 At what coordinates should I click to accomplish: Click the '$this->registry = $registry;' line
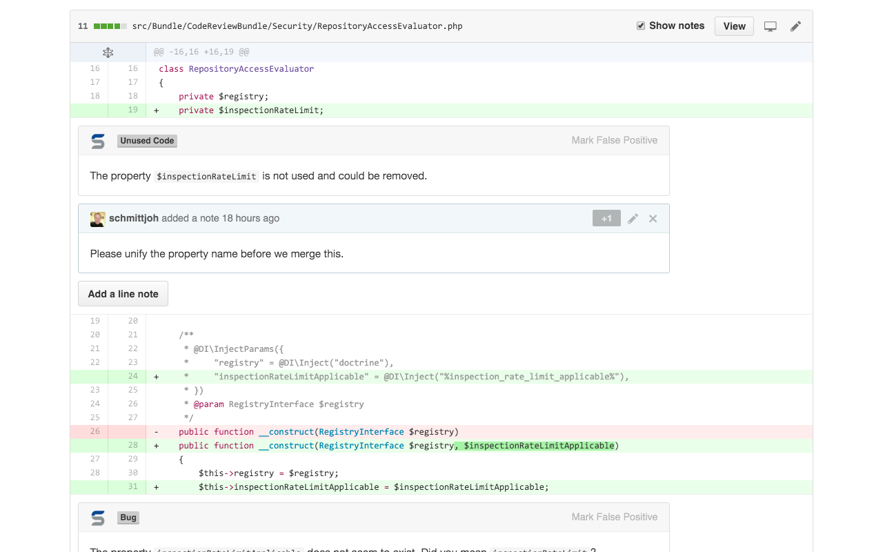(x=268, y=473)
